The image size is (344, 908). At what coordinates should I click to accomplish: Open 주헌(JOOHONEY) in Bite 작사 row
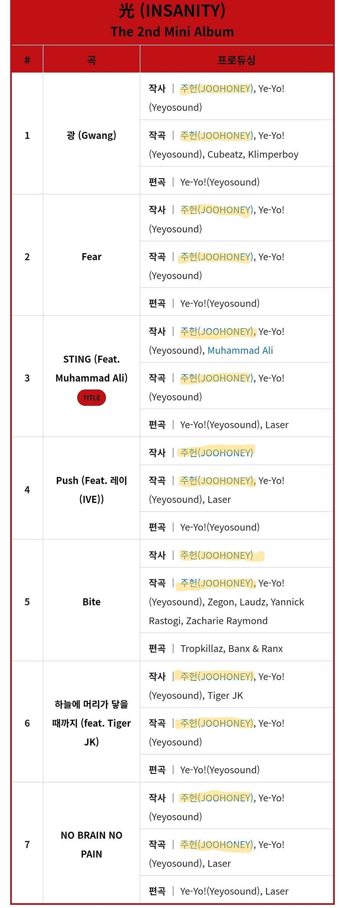216,555
